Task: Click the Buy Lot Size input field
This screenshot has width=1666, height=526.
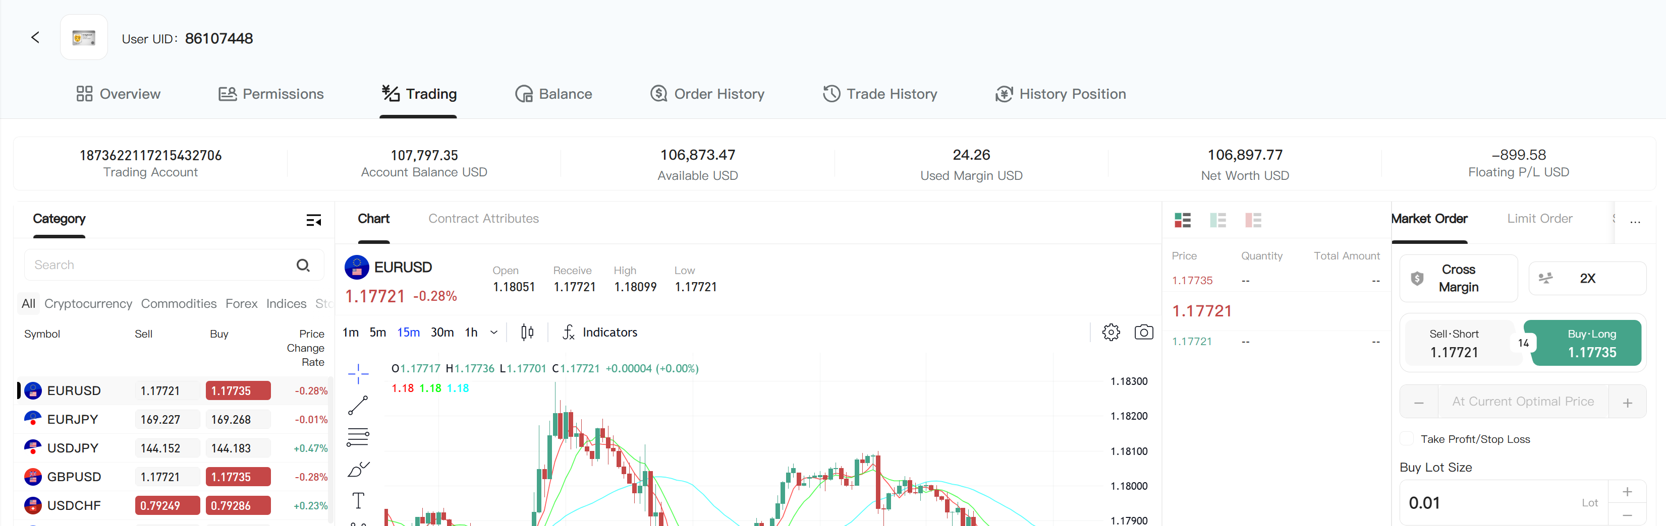Action: 1504,503
